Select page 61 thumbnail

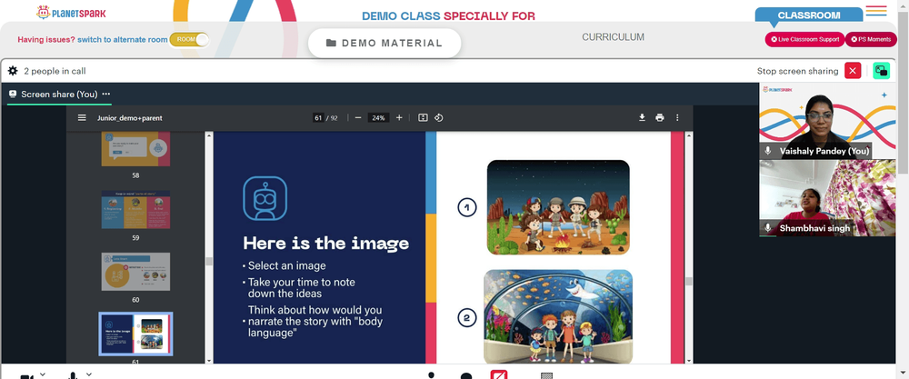[135, 334]
